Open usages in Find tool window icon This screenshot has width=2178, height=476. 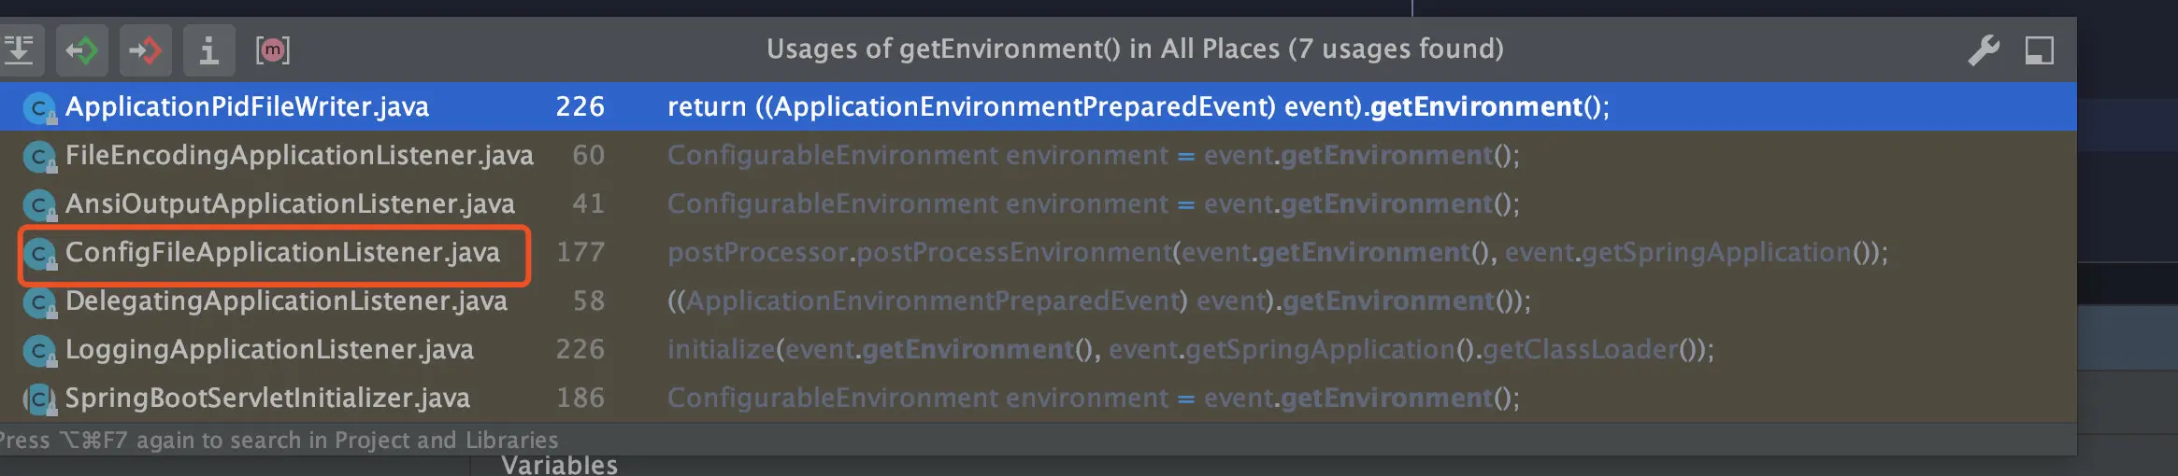point(2039,49)
